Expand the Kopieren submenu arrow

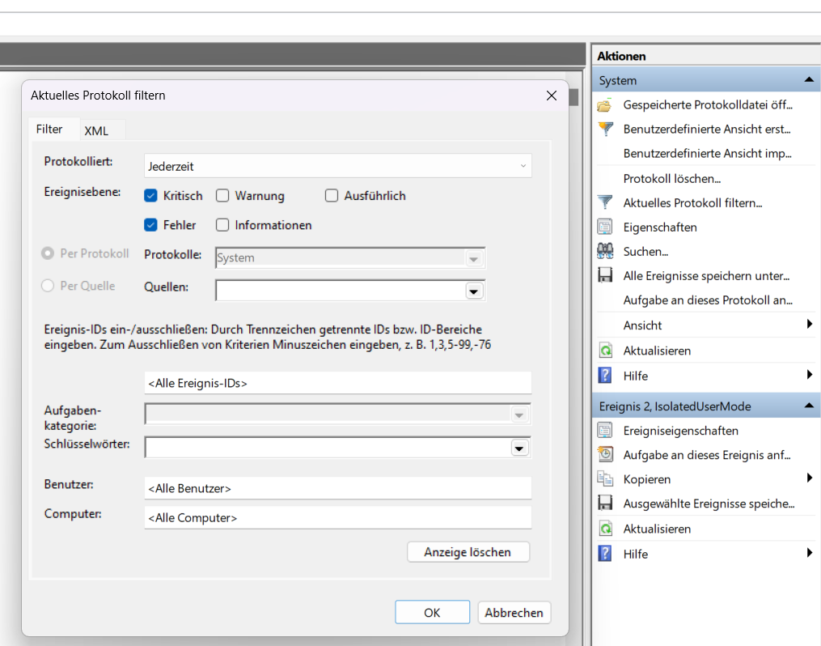(810, 478)
